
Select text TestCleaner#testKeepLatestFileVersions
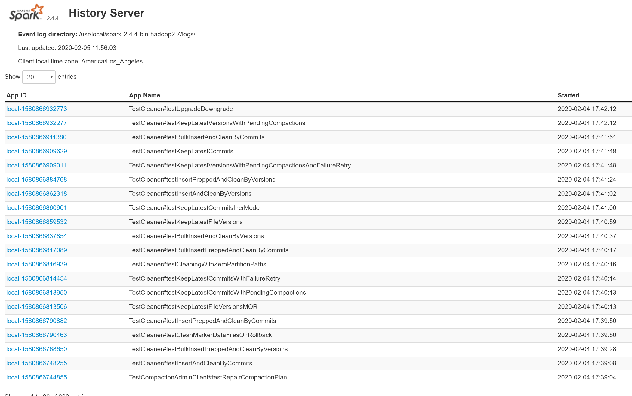tap(186, 222)
